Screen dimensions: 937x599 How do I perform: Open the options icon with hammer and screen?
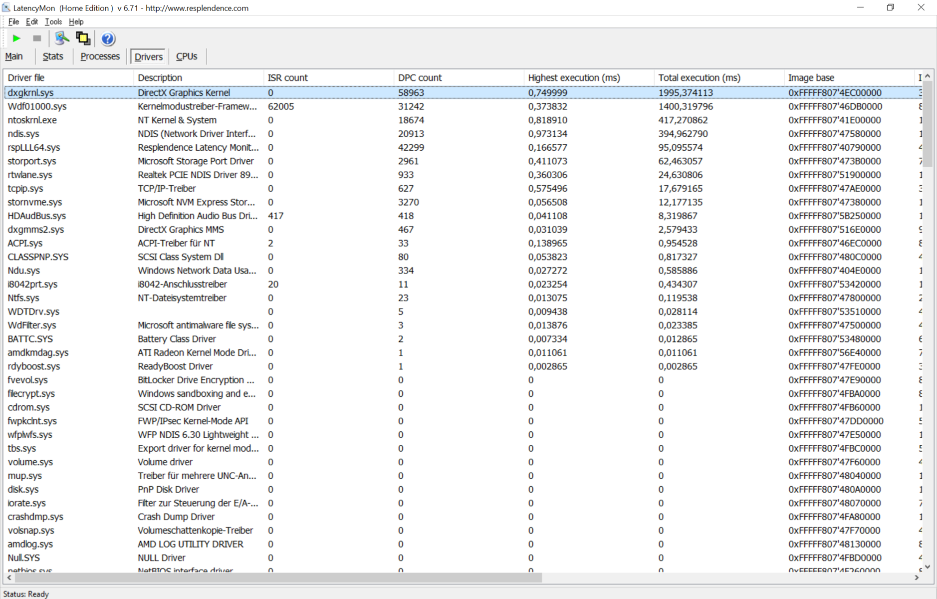click(62, 38)
